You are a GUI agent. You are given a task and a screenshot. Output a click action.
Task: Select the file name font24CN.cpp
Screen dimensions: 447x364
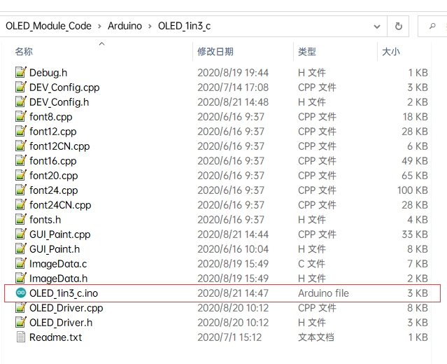[60, 205]
